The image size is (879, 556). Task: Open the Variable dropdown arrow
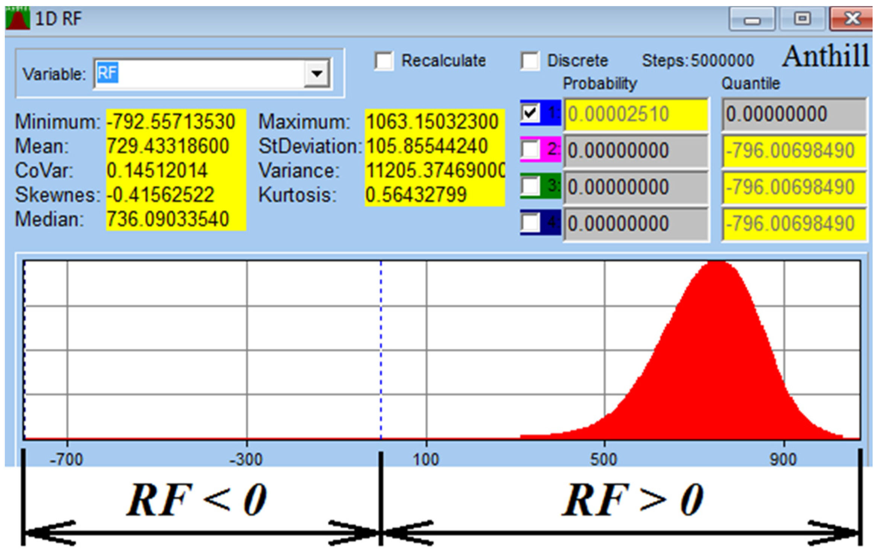[317, 73]
